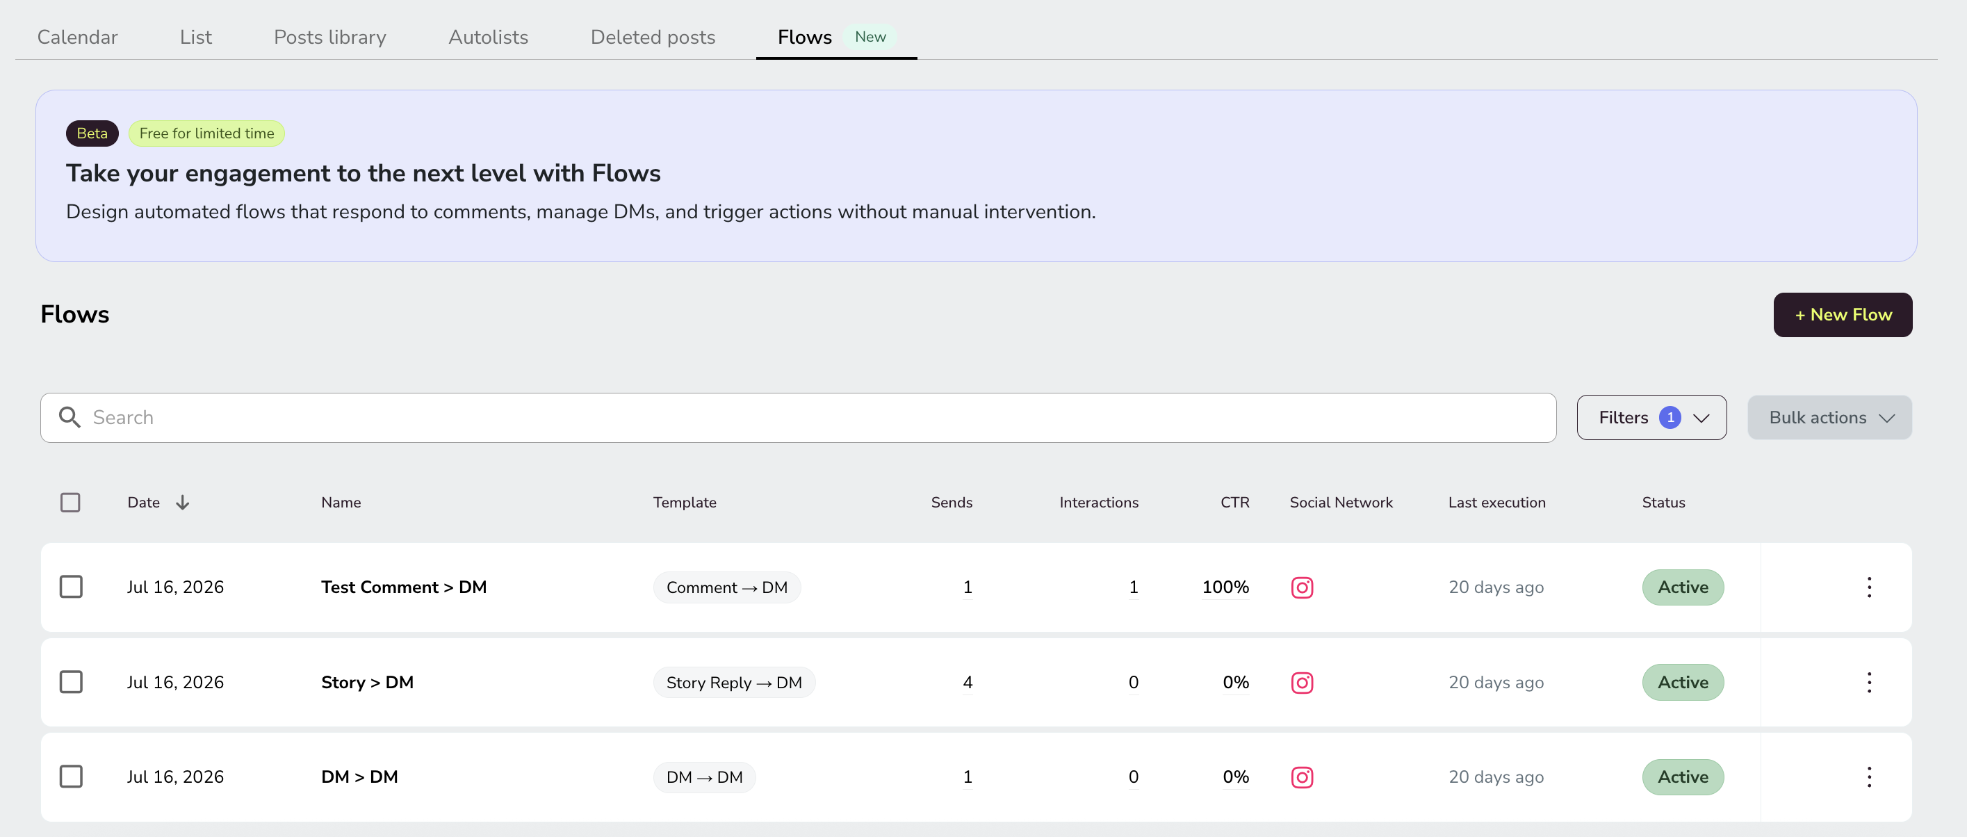The width and height of the screenshot is (1967, 837).
Task: Click the Social Network column header
Action: 1341,503
